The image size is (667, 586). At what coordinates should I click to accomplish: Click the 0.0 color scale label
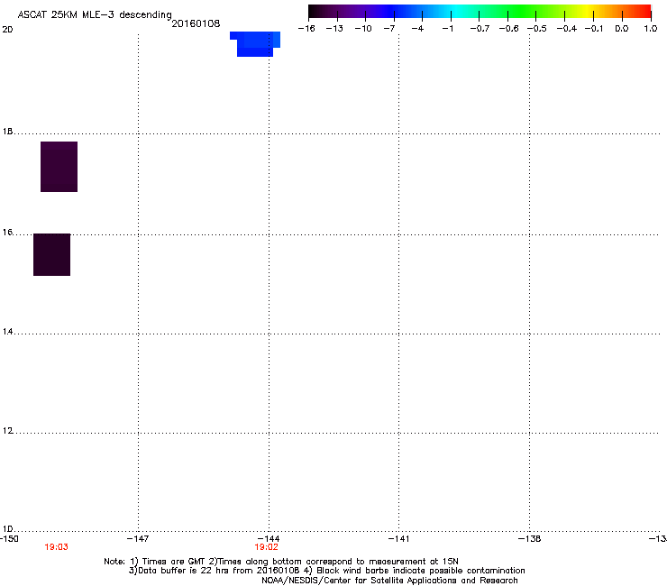[622, 29]
